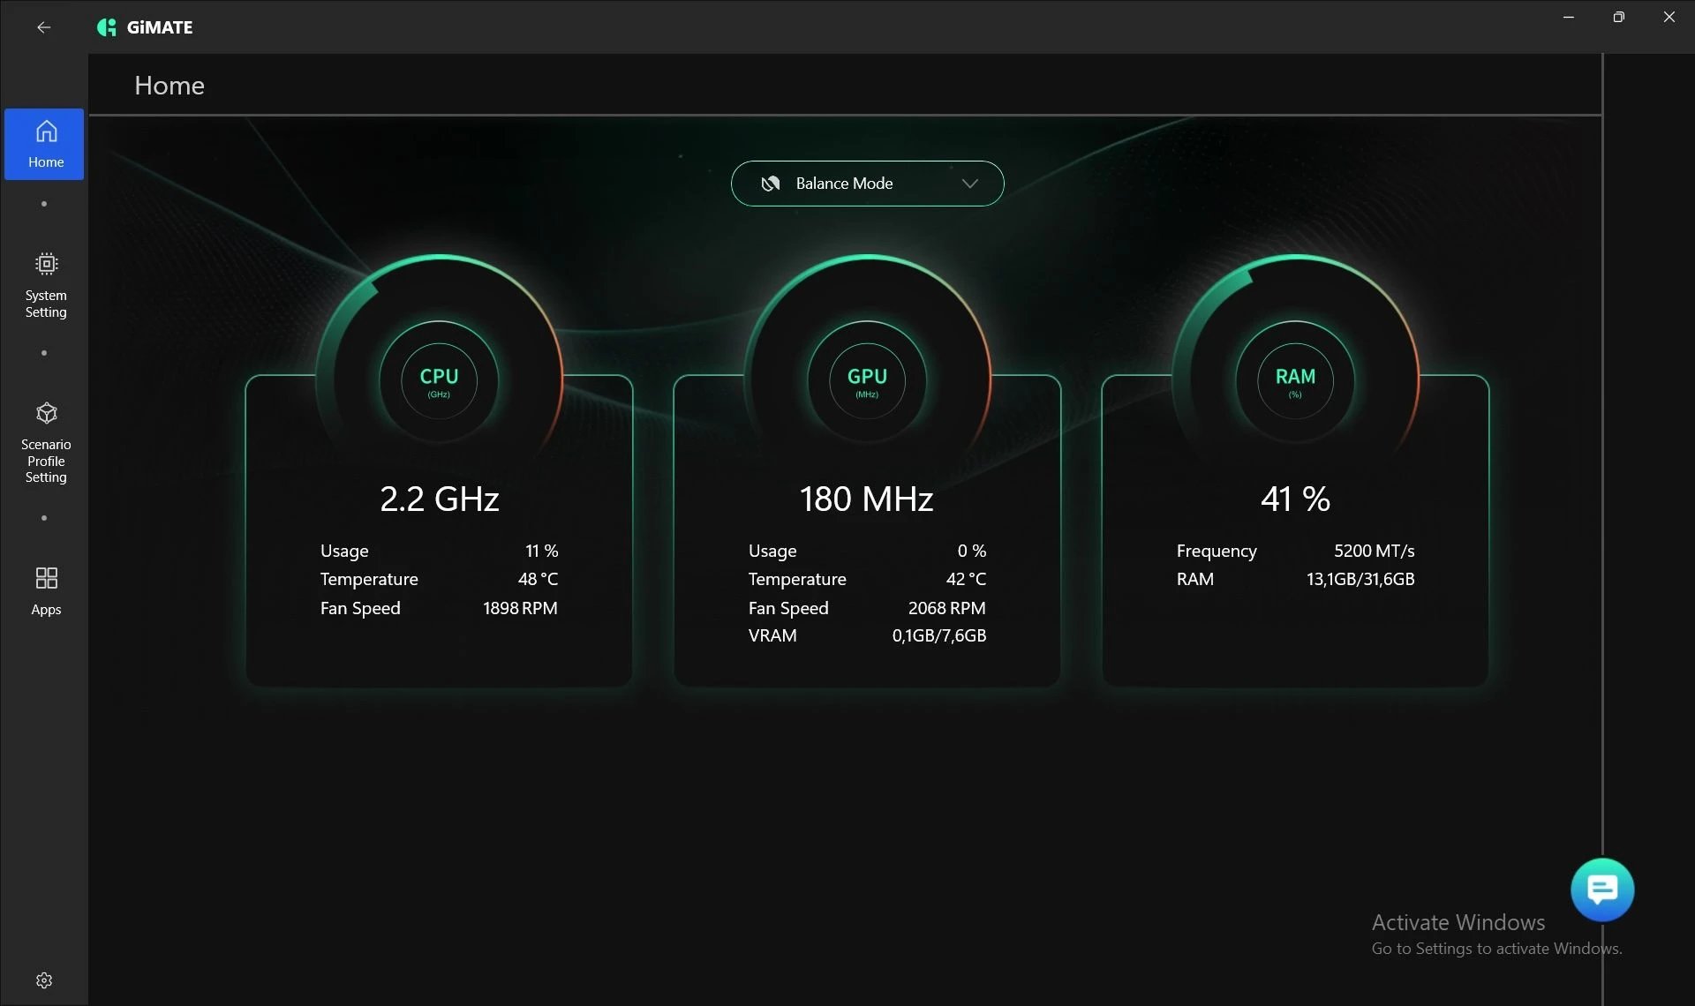The image size is (1695, 1006).
Task: Click the CPU circular gauge
Action: (439, 381)
